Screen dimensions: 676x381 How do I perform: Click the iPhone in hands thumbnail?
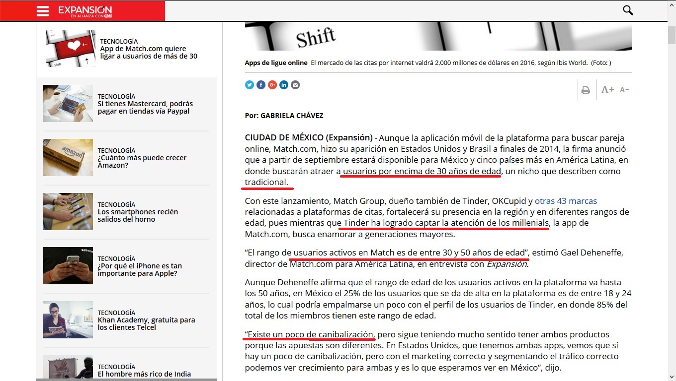[x=68, y=265]
